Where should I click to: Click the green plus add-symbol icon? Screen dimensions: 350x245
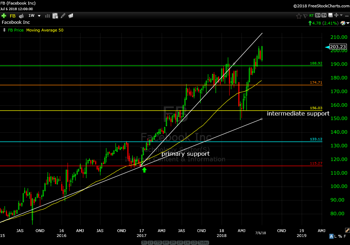click(x=4, y=16)
